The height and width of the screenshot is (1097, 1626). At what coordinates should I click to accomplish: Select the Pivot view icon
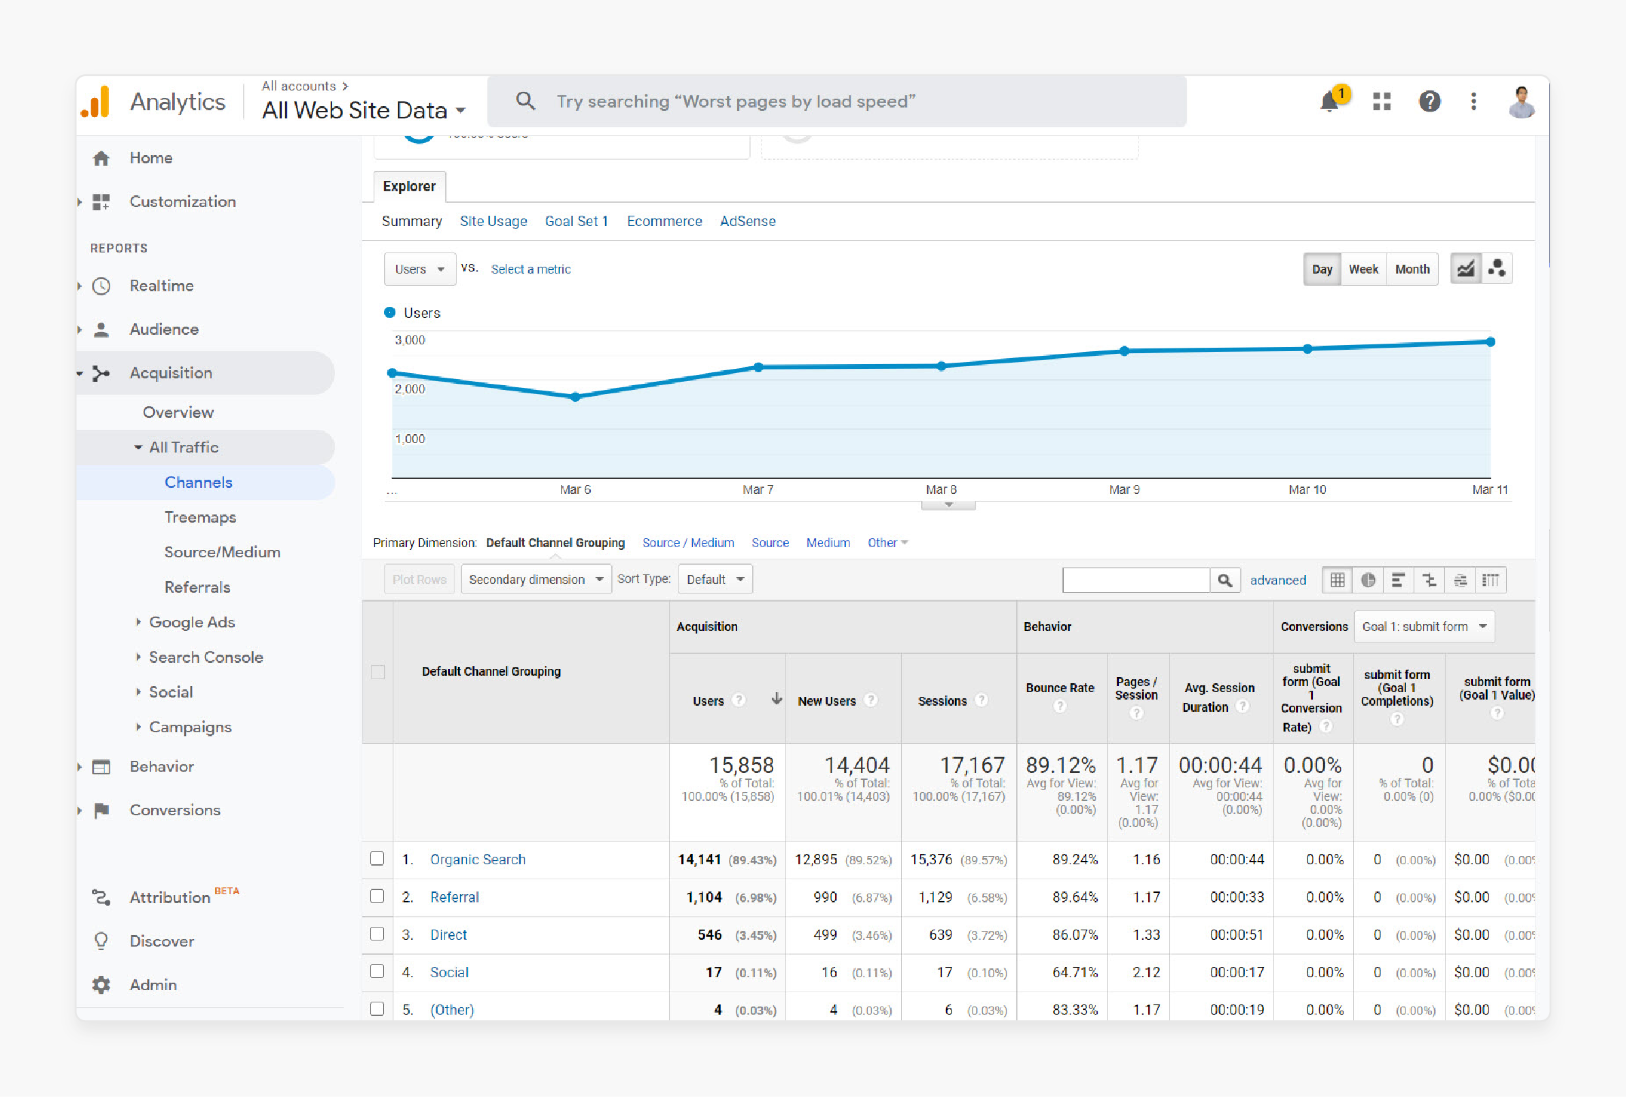point(1491,580)
